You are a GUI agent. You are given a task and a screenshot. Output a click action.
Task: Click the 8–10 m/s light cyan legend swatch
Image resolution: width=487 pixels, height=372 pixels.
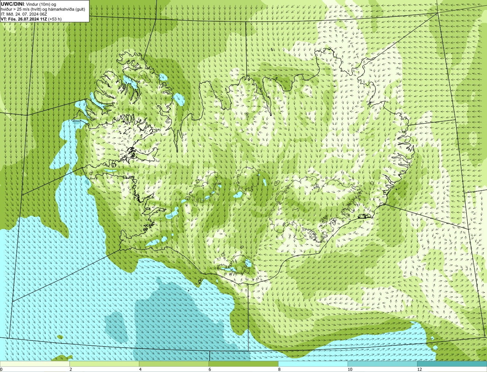point(313,364)
